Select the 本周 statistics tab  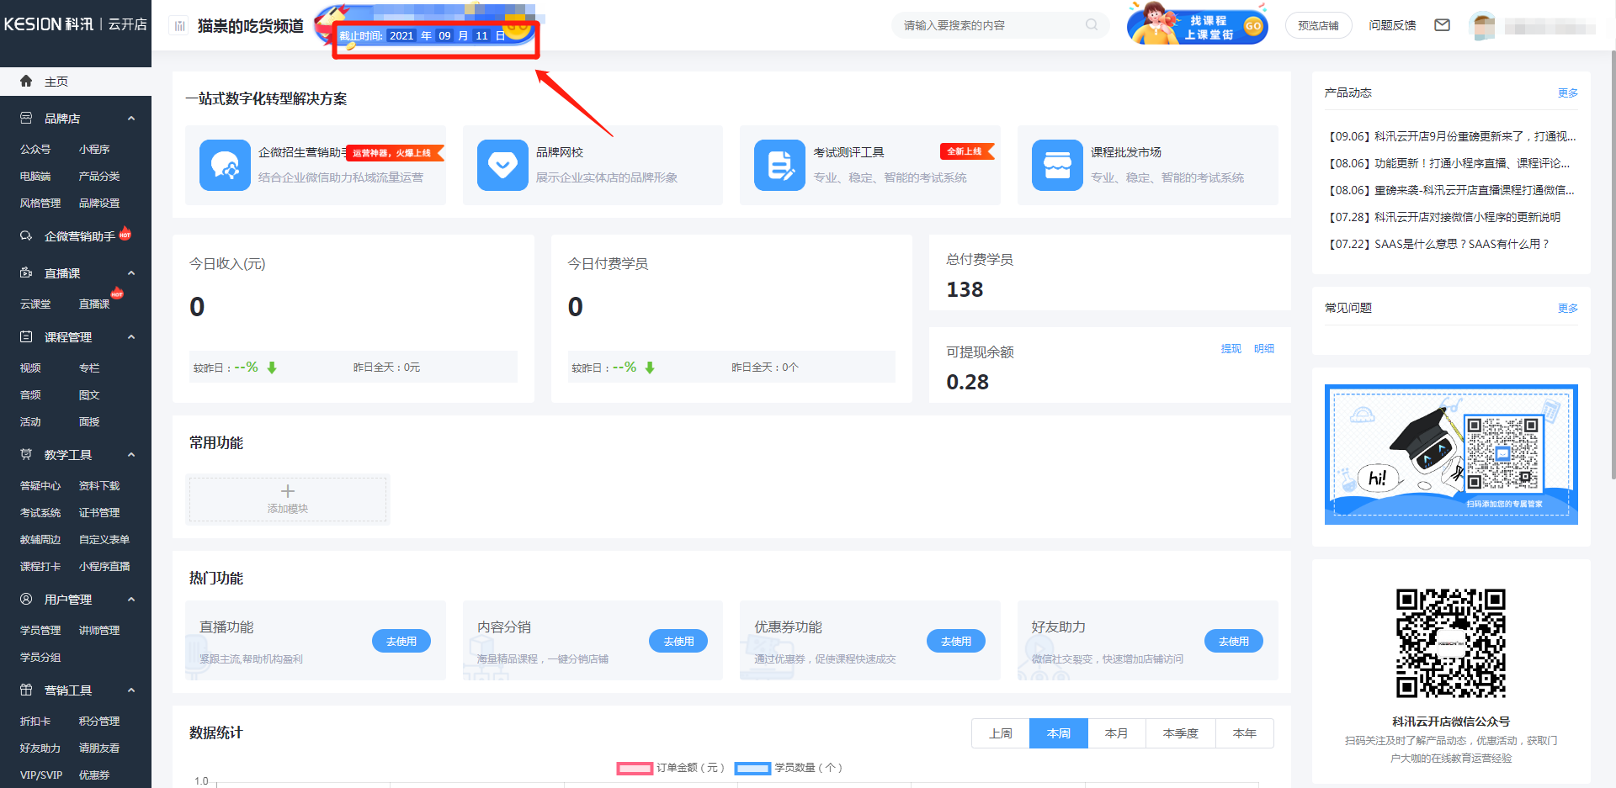pyautogui.click(x=1059, y=733)
